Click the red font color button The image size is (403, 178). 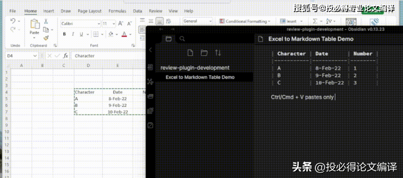click(124, 34)
